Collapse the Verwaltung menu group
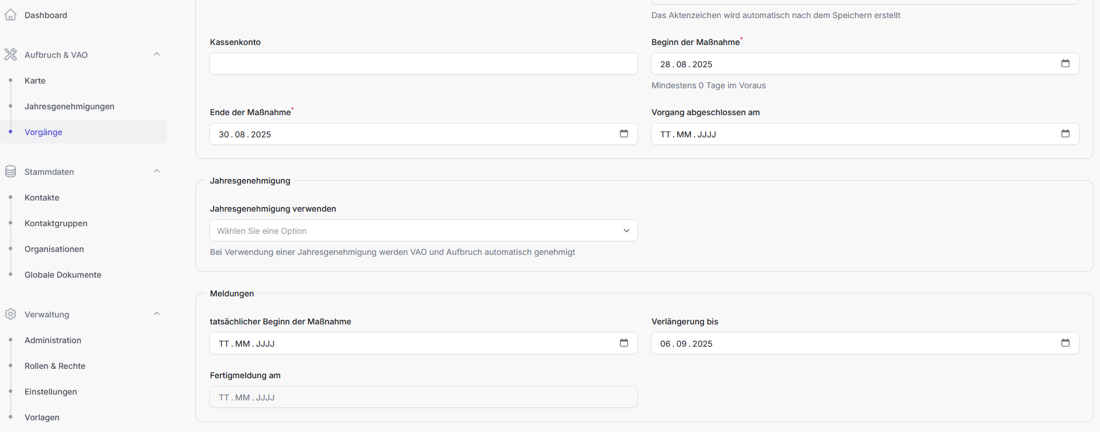This screenshot has width=1100, height=432. point(157,314)
